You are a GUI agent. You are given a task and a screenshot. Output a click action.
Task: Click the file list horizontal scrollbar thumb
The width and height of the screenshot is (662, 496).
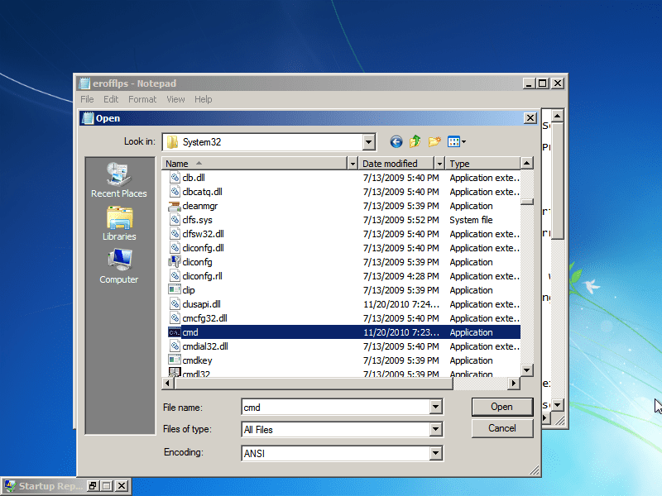tap(314, 383)
